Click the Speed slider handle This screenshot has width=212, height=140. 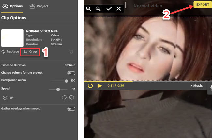58,89
